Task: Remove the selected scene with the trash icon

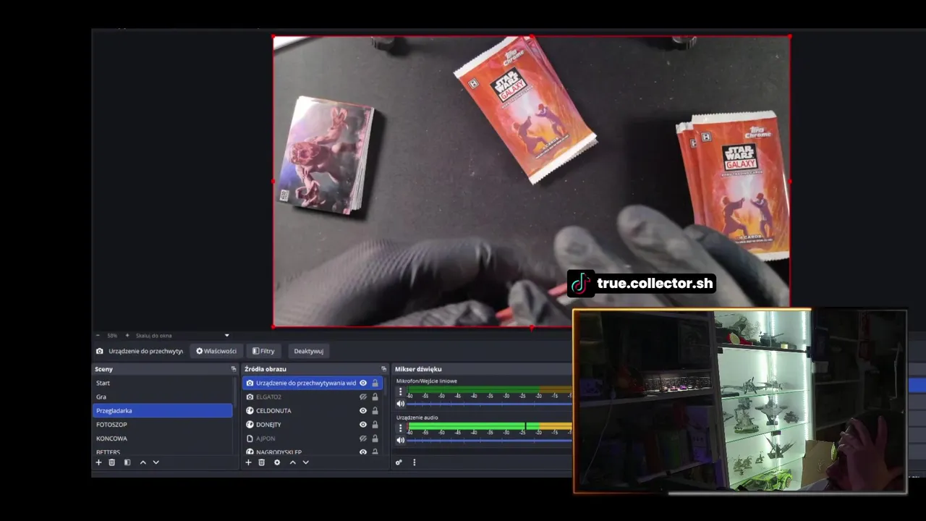Action: [x=111, y=462]
